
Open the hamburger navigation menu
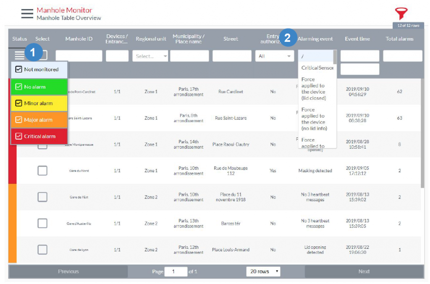27,13
